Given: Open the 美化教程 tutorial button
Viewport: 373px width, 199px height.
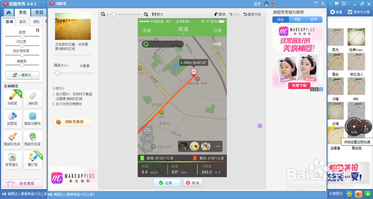Looking at the screenshot, I should pos(23,184).
